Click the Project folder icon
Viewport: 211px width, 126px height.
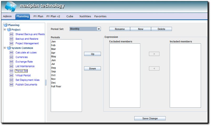[9, 30]
